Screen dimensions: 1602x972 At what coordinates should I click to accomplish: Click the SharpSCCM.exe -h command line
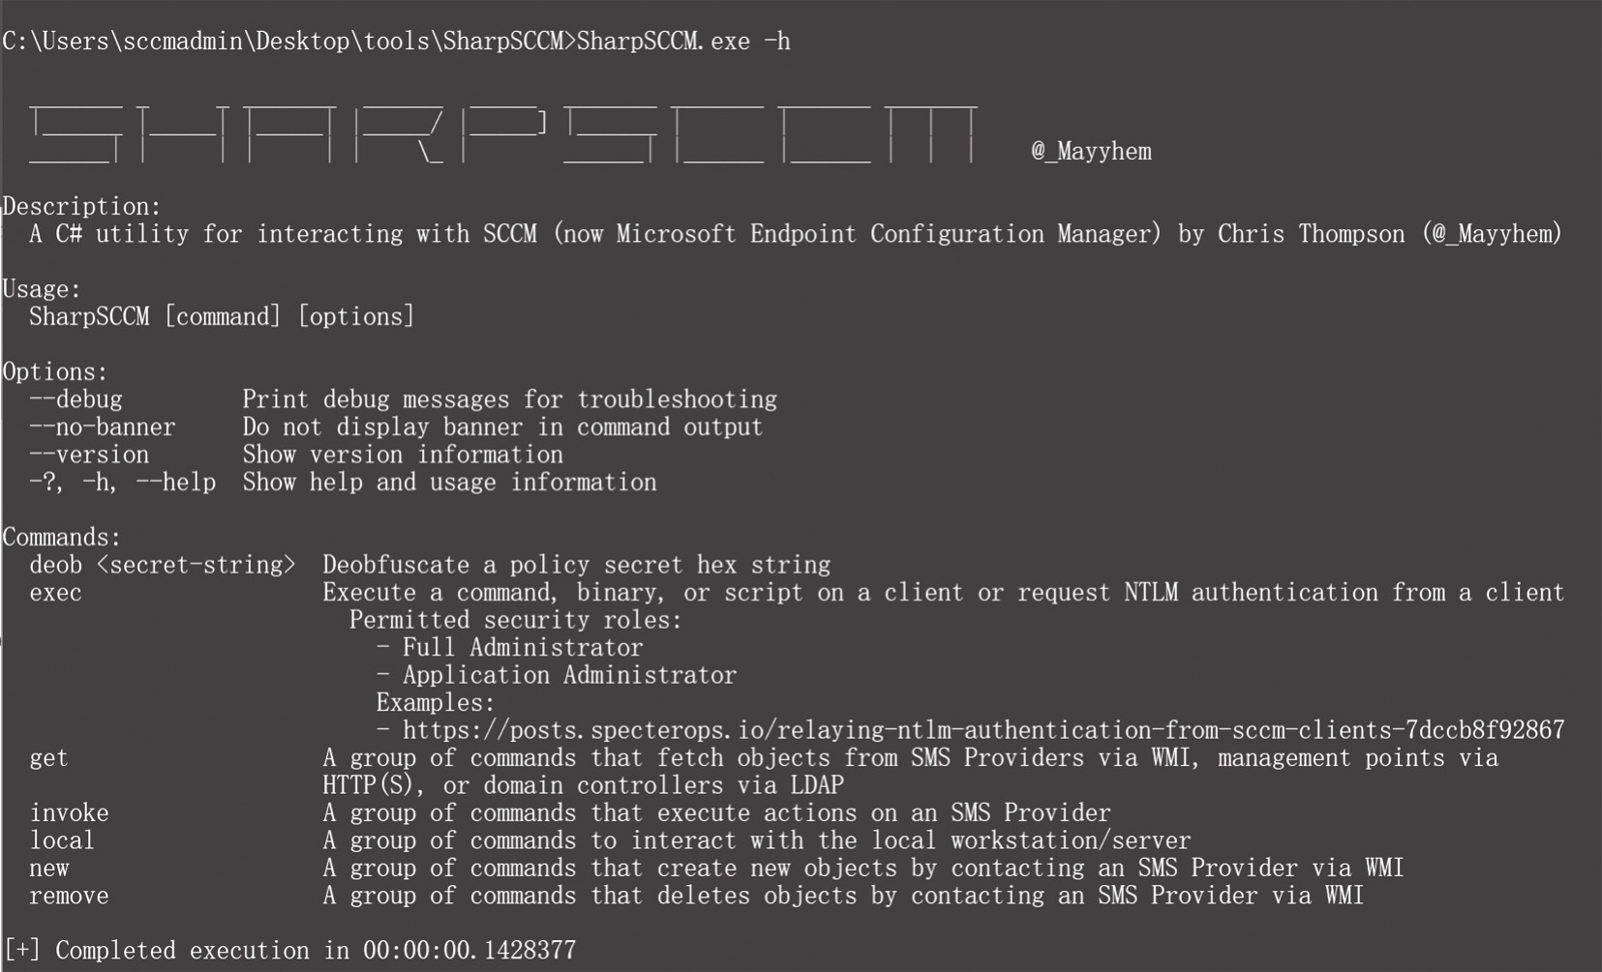tap(396, 41)
